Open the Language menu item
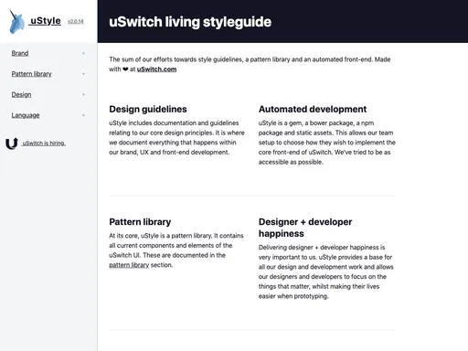 pyautogui.click(x=26, y=115)
